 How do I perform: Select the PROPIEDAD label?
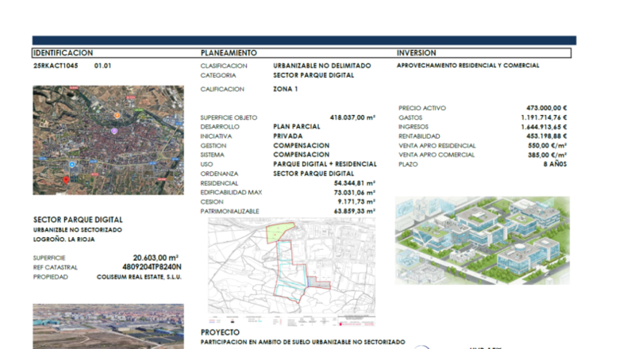(51, 277)
